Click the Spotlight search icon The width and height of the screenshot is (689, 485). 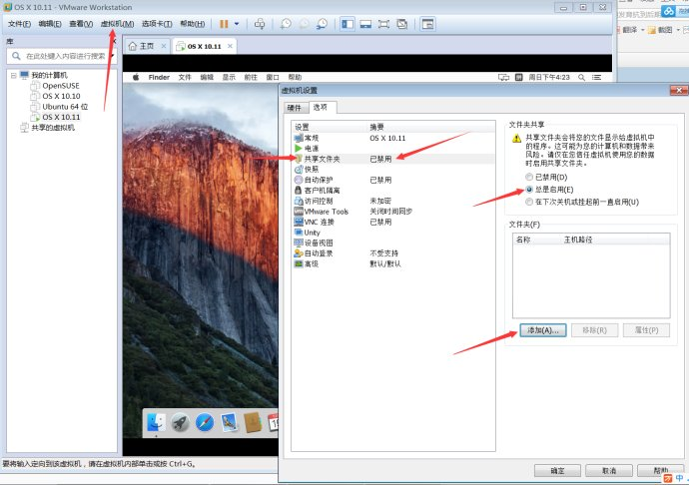point(581,77)
